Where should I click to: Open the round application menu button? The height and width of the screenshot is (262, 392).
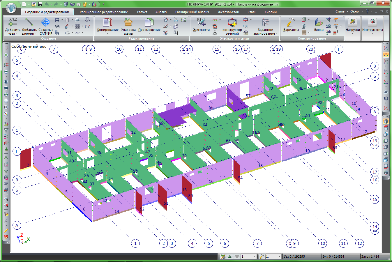click(11, 8)
